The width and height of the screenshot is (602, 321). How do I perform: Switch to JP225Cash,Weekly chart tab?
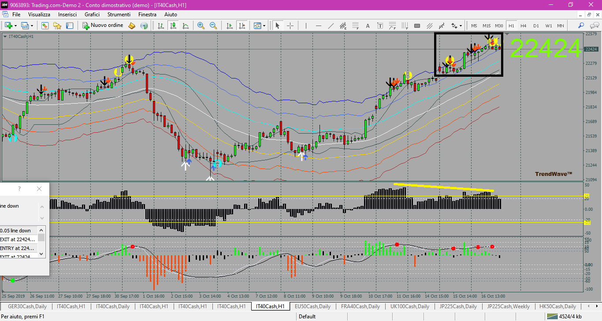[509, 306]
